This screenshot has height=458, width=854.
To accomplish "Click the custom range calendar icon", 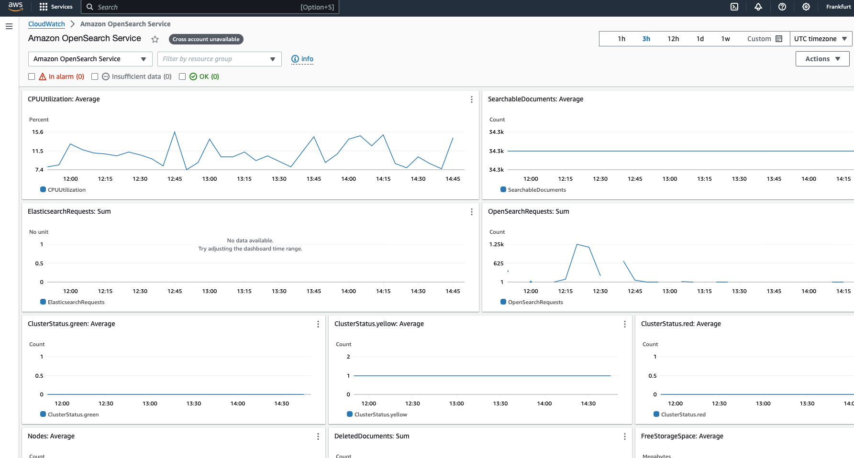I will 779,39.
